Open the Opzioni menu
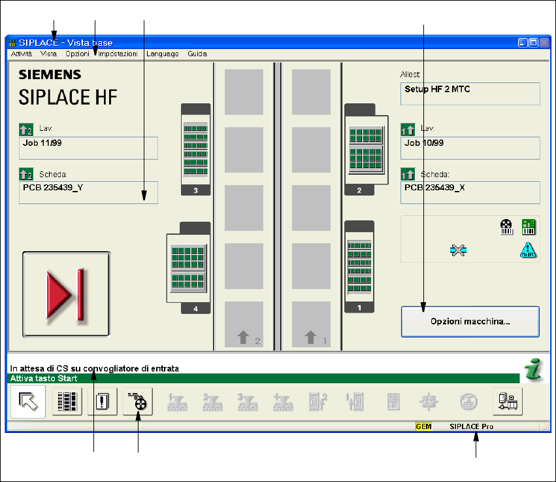Viewport: 556px width, 482px height. [x=77, y=54]
